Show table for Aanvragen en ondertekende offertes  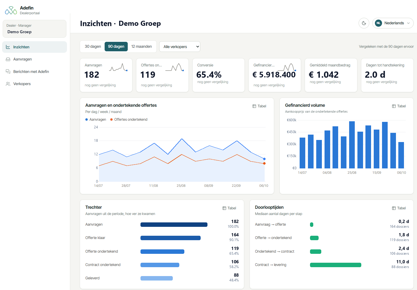[259, 106]
